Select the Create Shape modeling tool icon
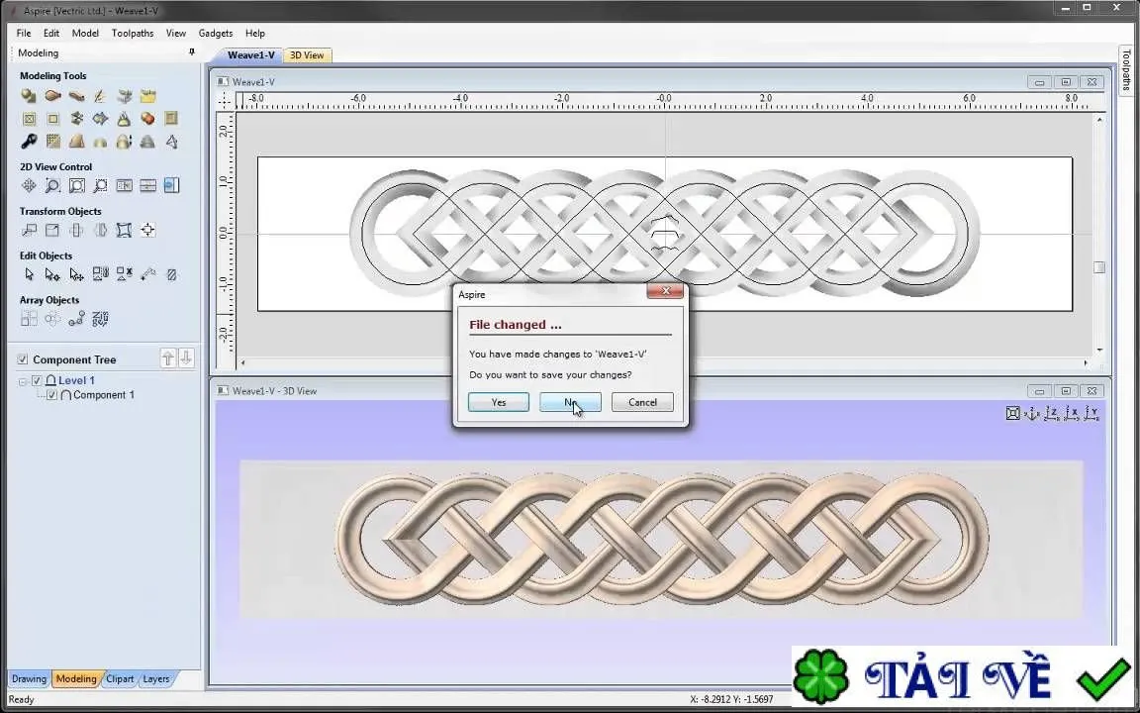The width and height of the screenshot is (1140, 713). 29,96
